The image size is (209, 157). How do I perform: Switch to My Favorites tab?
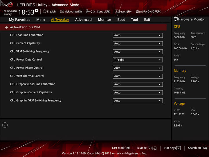point(20,20)
